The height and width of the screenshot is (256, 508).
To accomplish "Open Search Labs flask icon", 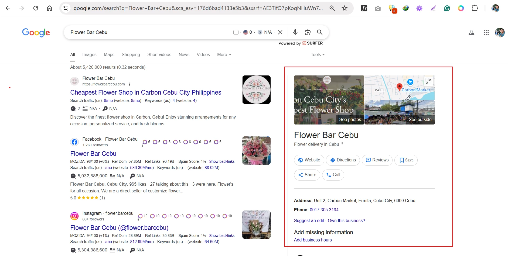I will 472,33.
